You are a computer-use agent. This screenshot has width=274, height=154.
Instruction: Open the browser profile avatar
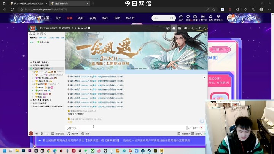pyautogui.click(x=261, y=10)
